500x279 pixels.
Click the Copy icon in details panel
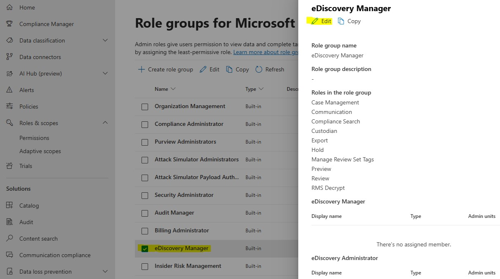coord(341,21)
